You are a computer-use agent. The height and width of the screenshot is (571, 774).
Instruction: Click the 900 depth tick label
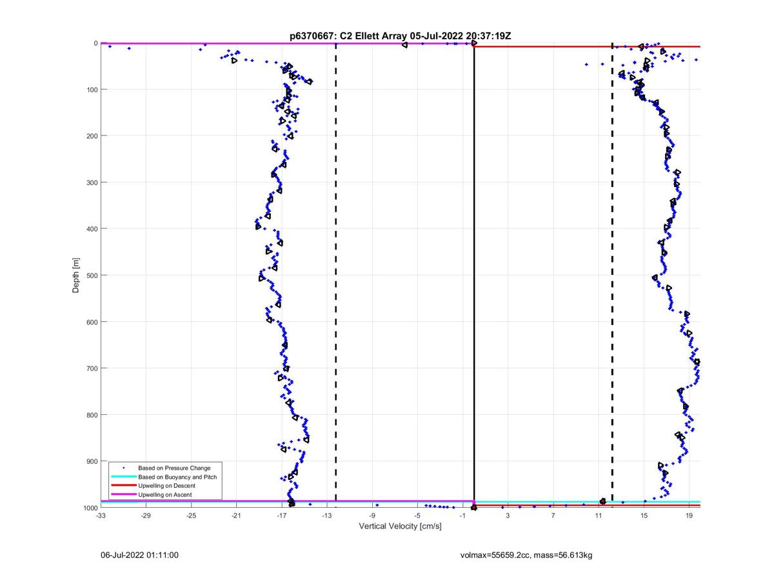tap(92, 461)
